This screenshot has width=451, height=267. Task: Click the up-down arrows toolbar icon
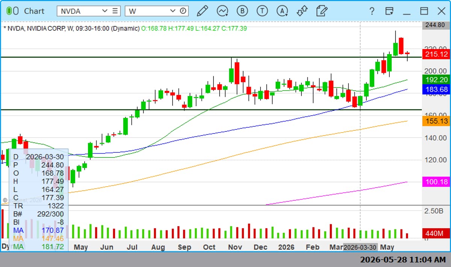(x=302, y=11)
